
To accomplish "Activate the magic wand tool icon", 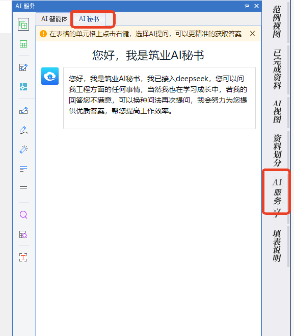I will click(23, 149).
